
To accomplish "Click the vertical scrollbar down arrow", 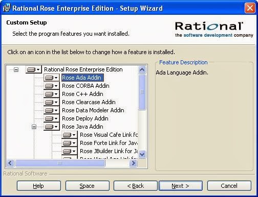I will coord(142,155).
